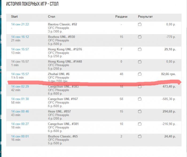The width and height of the screenshot is (187, 157).
Task: Click wallet icon in Cangchun UNL #167 row
Action: point(140,99)
